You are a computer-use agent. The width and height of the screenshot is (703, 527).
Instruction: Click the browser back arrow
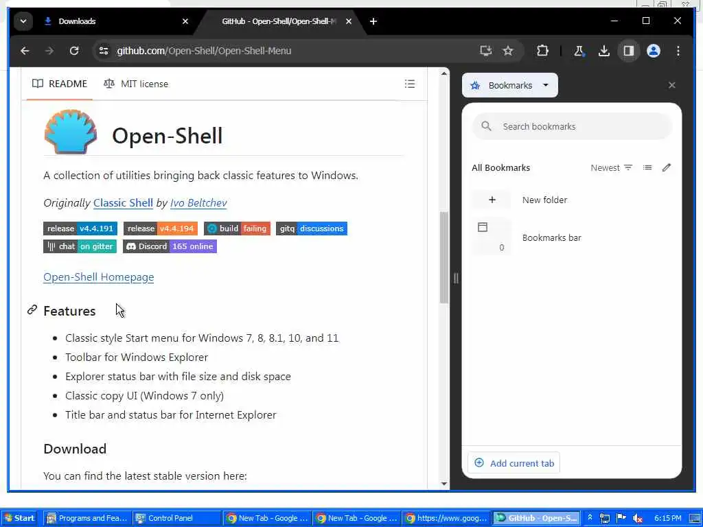25,51
